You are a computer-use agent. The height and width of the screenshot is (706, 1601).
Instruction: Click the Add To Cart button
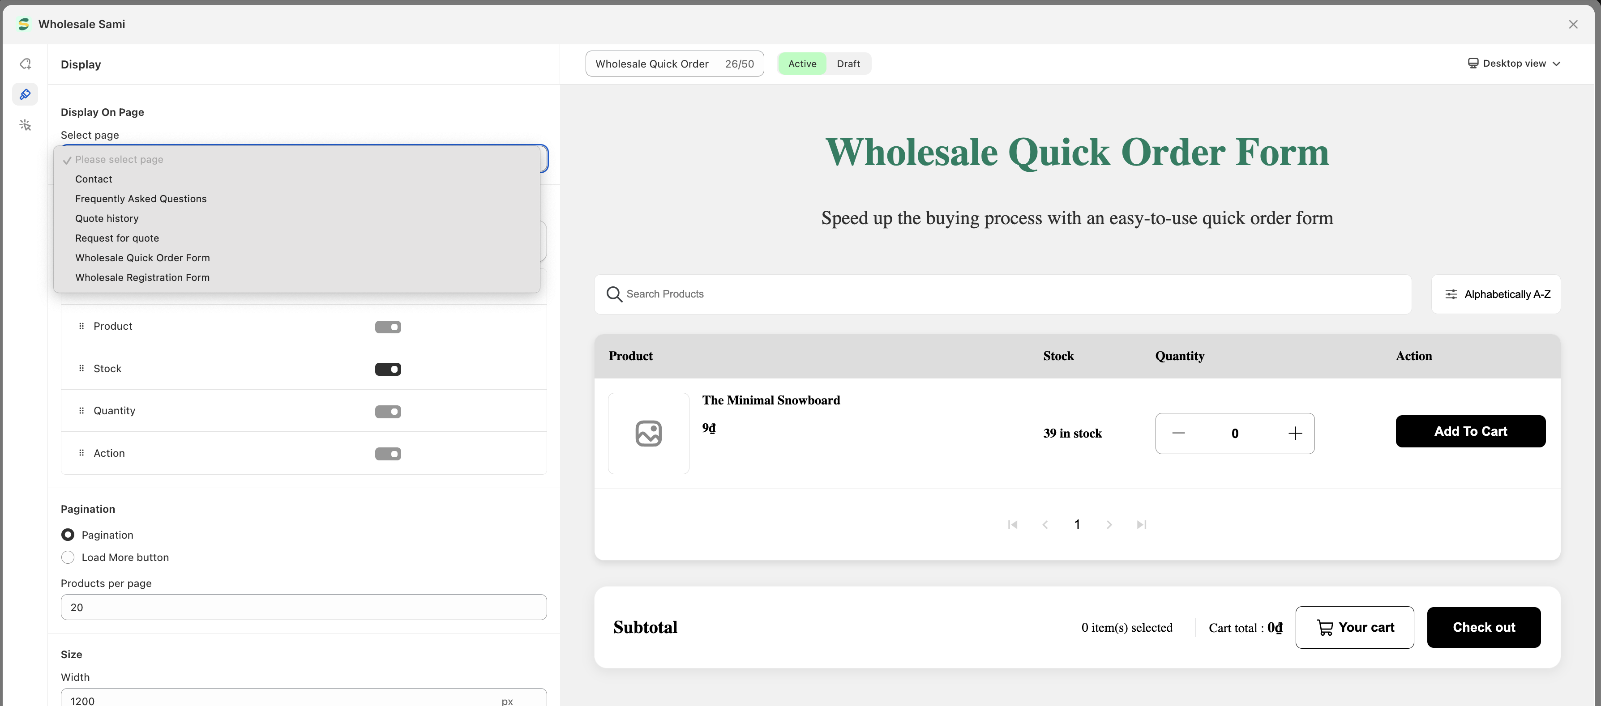point(1470,432)
